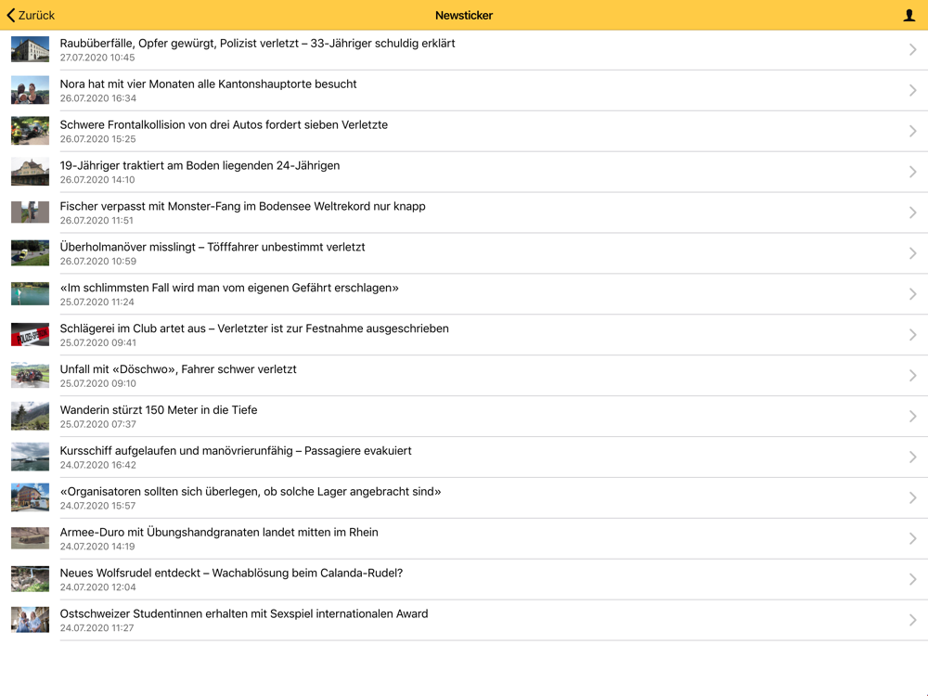Read headline Raubüberfälle, Opfer gewürgt, Polizist verletzt
The height and width of the screenshot is (696, 928).
click(257, 44)
